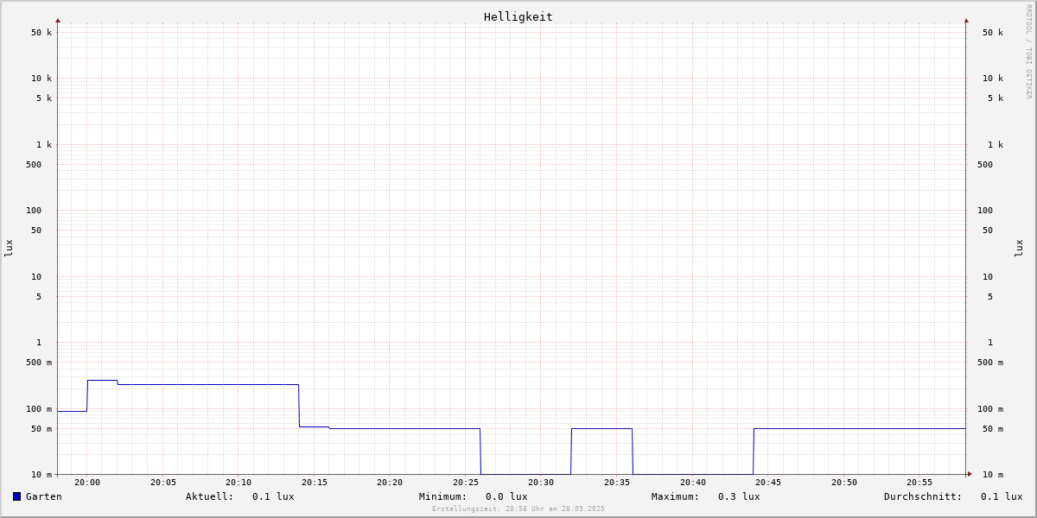This screenshot has width=1037, height=518.
Task: Click the 100 m label on left axis
Action: [39, 409]
